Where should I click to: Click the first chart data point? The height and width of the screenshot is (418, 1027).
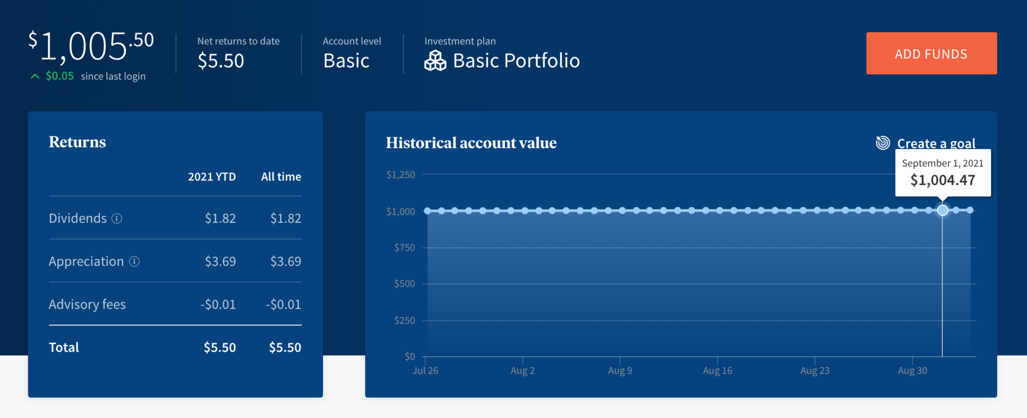click(x=427, y=211)
